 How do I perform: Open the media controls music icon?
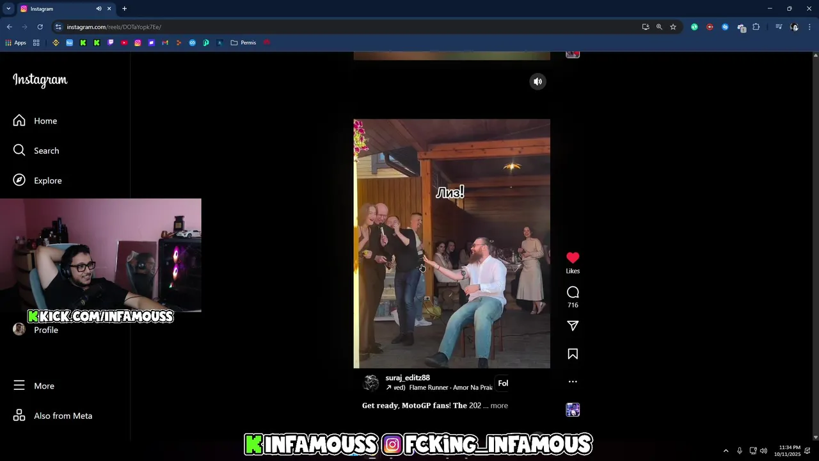[779, 27]
